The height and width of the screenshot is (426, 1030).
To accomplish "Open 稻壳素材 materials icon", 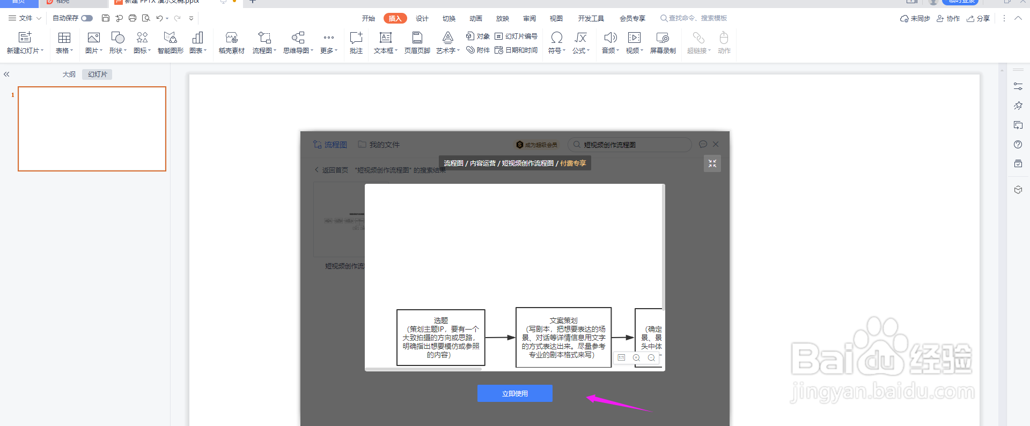I will (232, 38).
